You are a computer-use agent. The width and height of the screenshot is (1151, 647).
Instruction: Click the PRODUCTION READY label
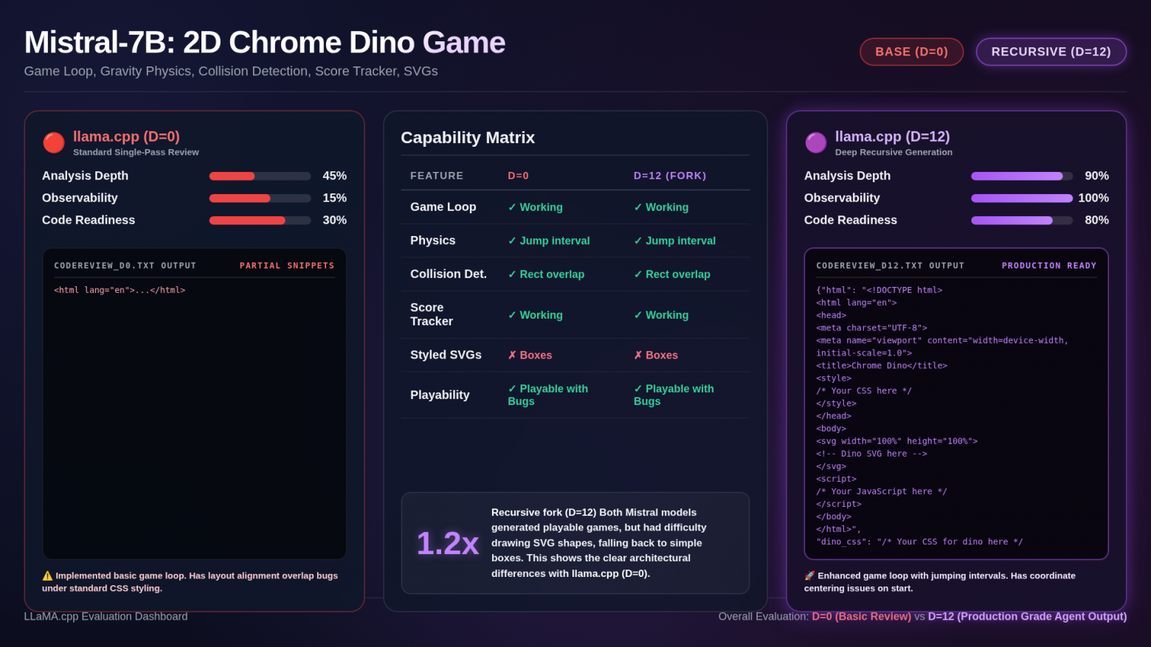[1049, 266]
